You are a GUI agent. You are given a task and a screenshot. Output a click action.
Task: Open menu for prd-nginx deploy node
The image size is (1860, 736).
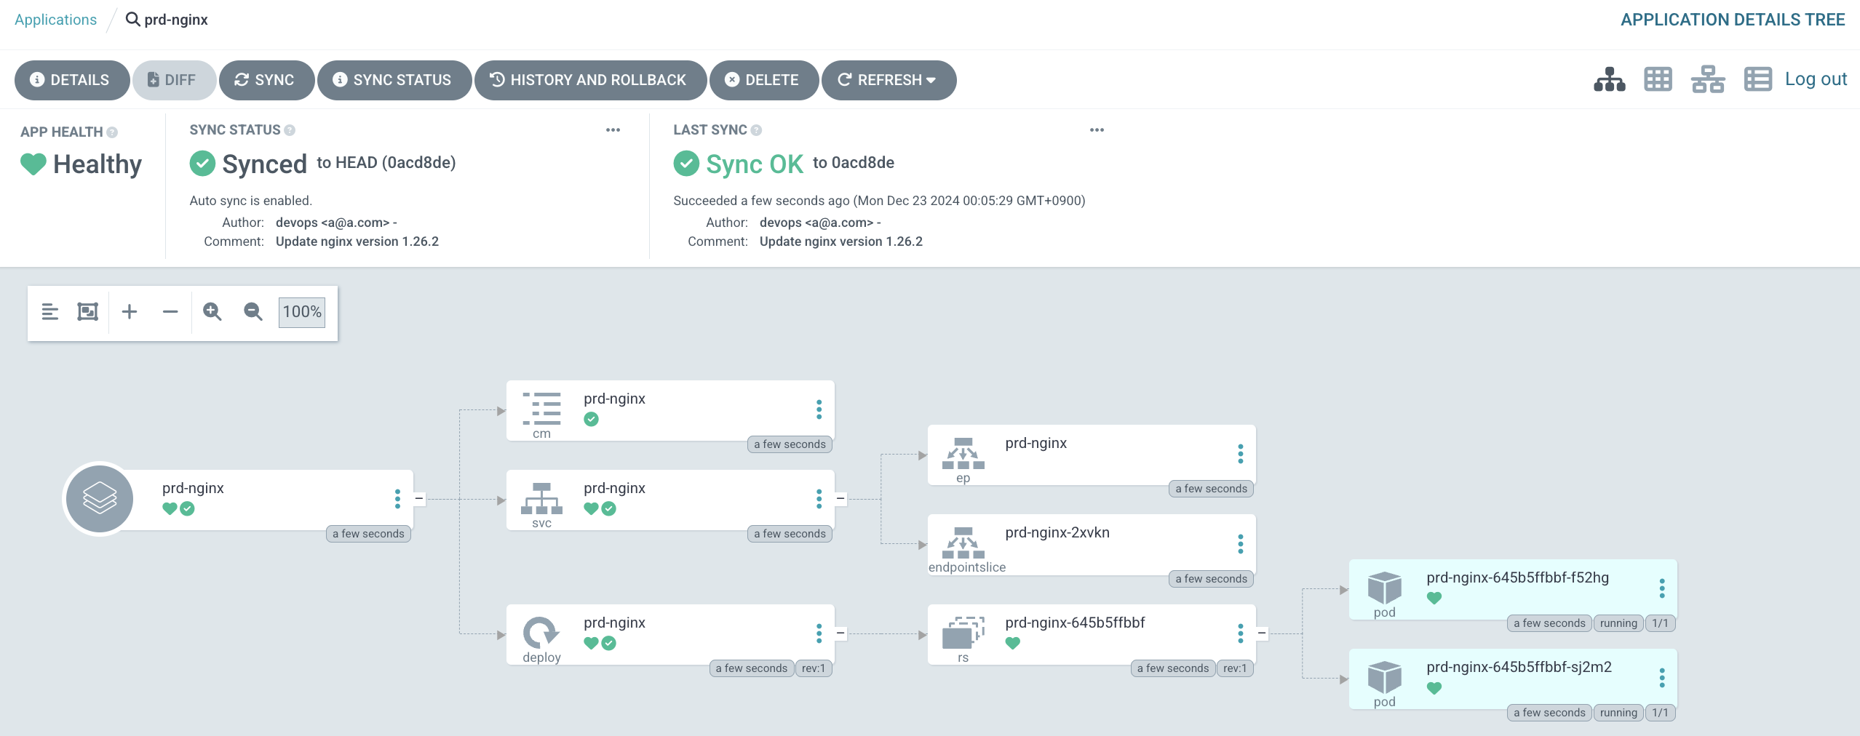[x=819, y=633]
